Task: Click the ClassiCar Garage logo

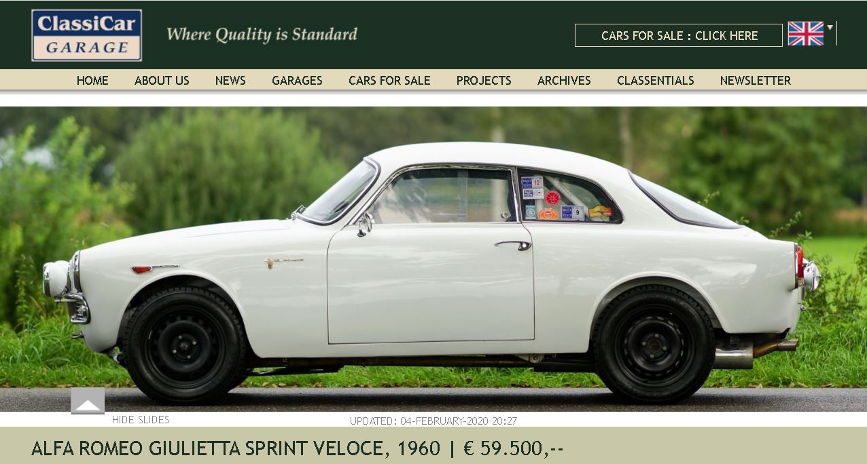Action: coord(86,35)
